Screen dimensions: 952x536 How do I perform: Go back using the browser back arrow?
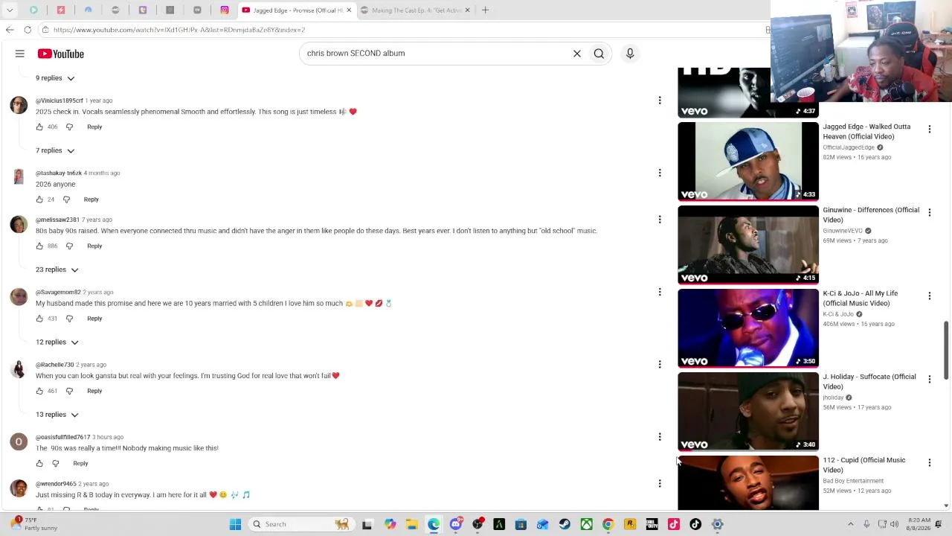(9, 30)
